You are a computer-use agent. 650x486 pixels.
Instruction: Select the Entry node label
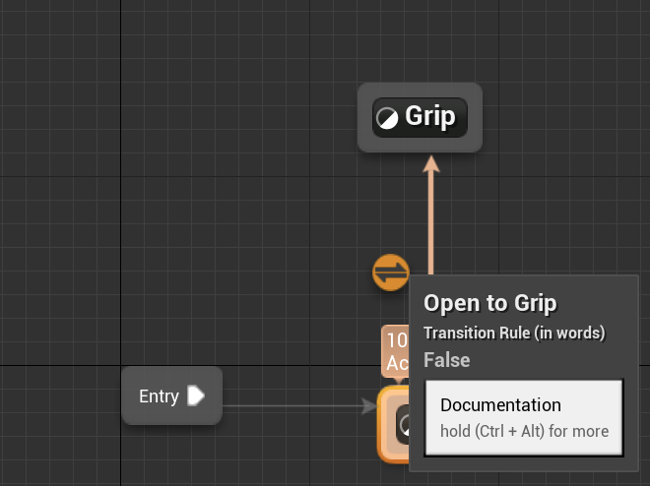(159, 396)
